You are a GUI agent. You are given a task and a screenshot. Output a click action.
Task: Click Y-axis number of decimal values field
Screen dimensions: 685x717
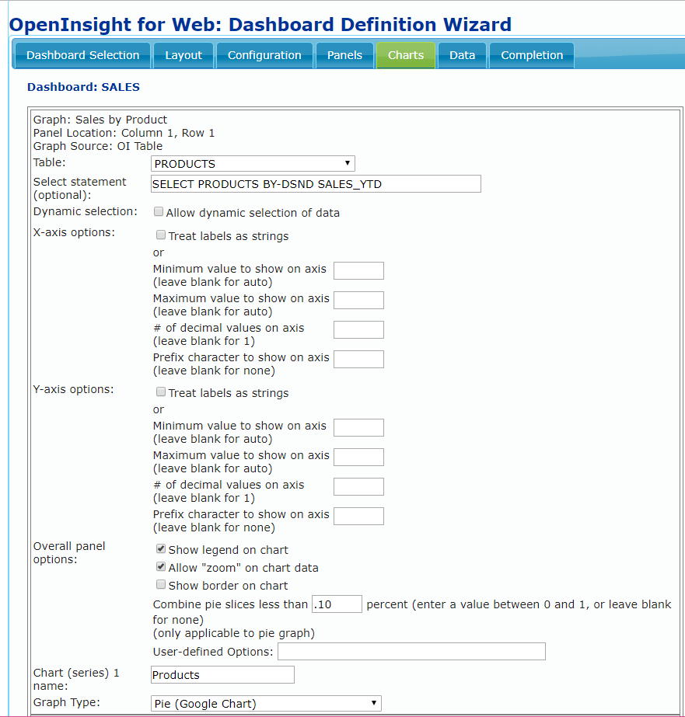[358, 486]
